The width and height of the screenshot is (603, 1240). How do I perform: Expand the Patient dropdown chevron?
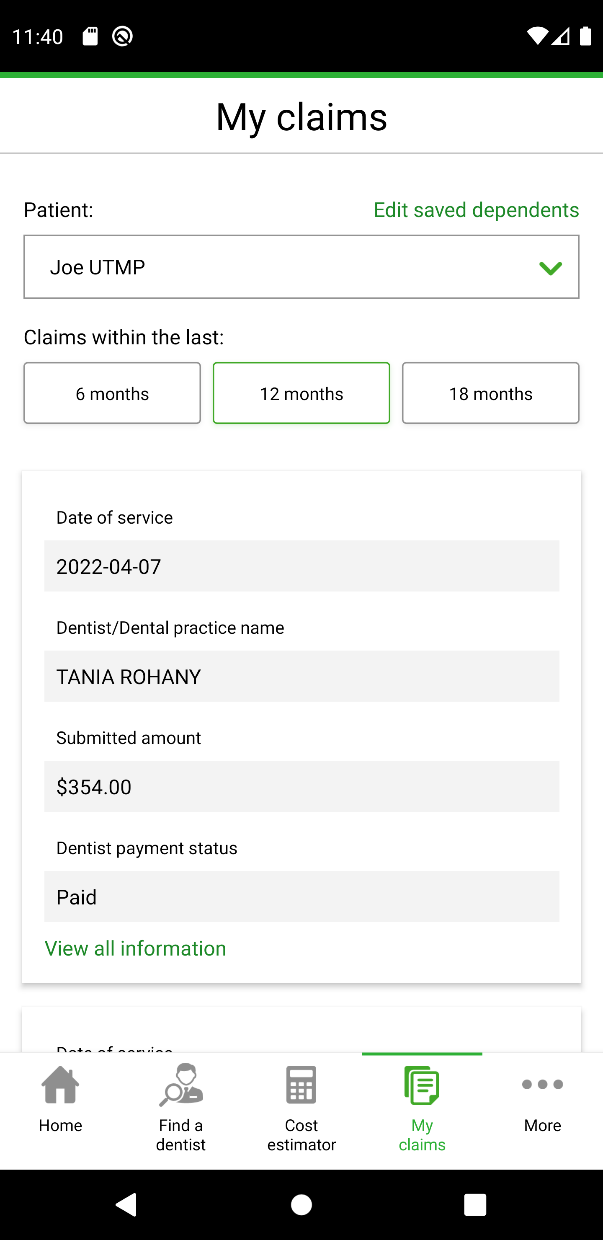(x=551, y=268)
